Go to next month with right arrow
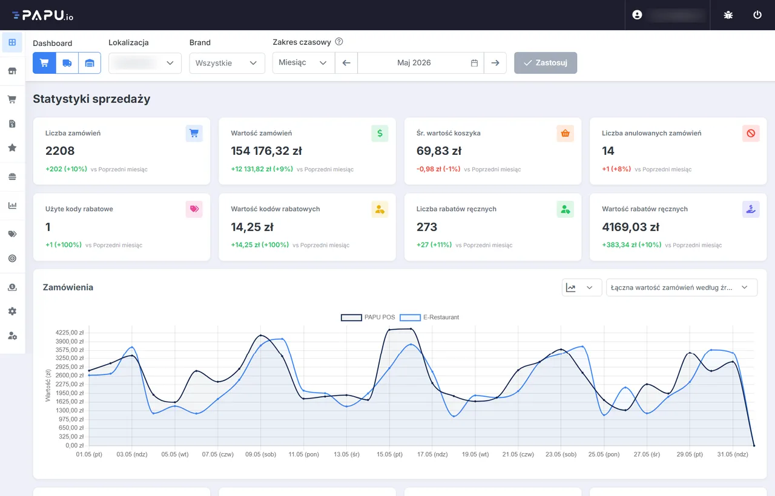Screen dimensions: 775x496 click(495, 63)
